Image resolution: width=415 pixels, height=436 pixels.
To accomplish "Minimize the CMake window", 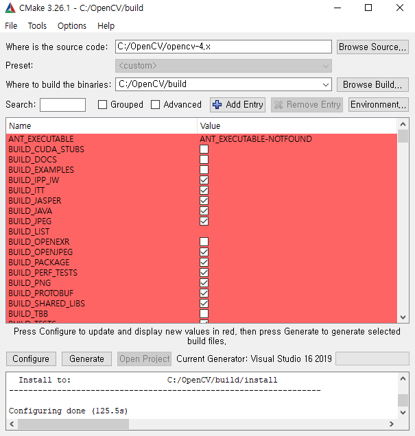I will (337, 8).
